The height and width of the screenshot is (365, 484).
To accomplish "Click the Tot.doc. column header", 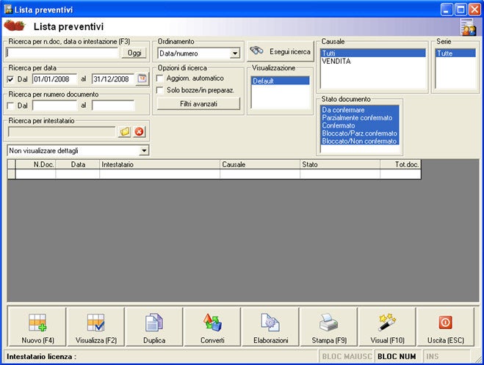I will 401,164.
